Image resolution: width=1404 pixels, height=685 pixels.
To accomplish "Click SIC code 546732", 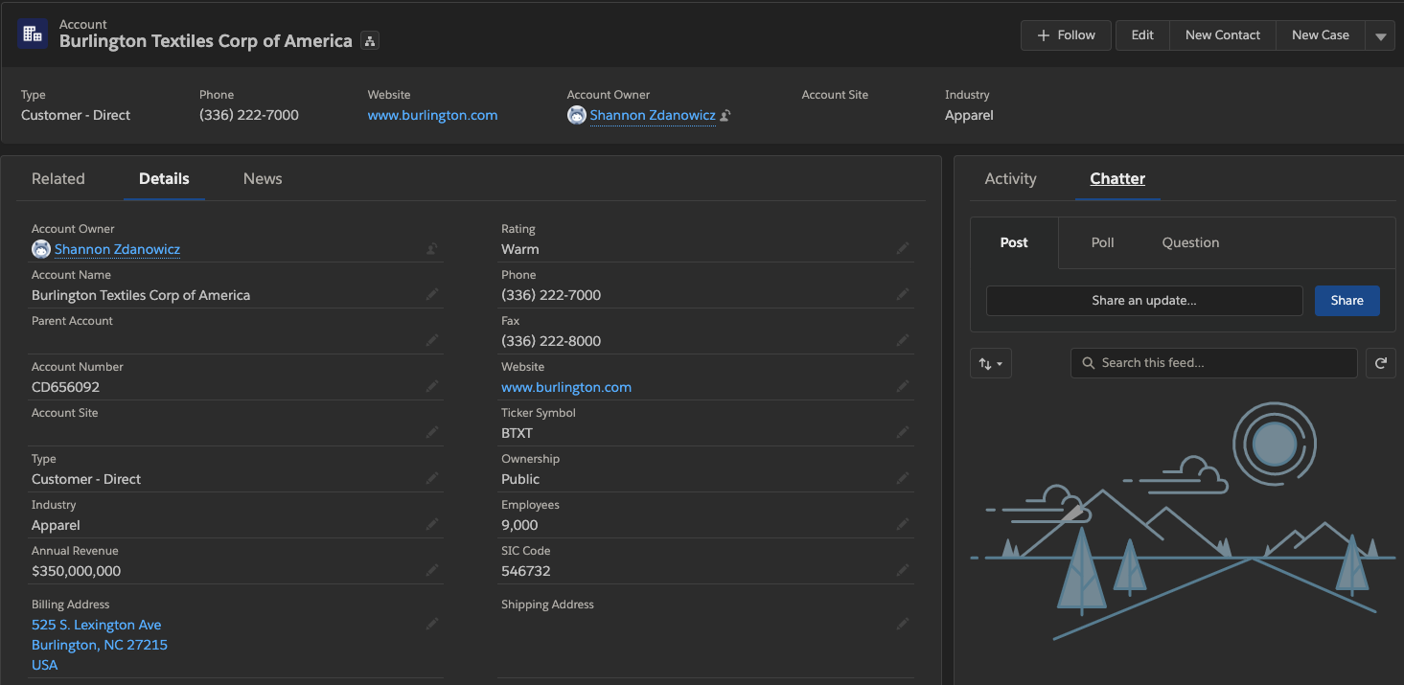I will point(526,571).
